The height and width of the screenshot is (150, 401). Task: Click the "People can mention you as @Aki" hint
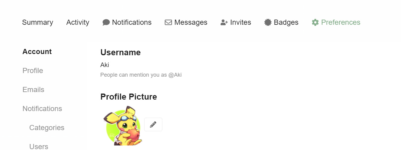(141, 75)
